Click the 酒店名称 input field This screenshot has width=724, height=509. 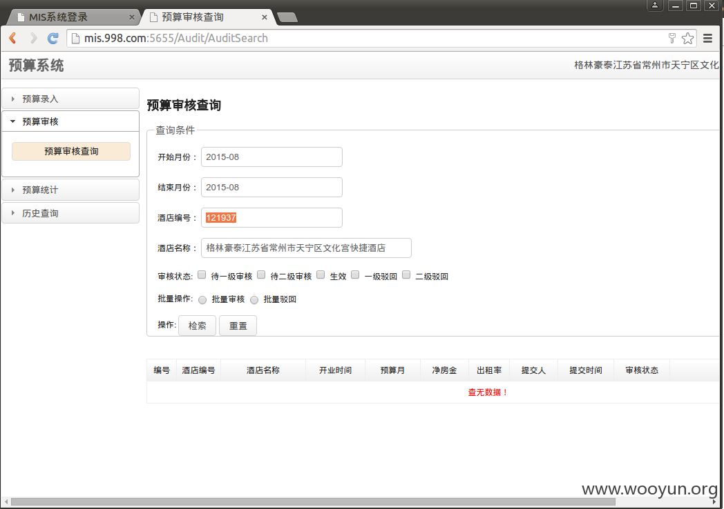306,248
